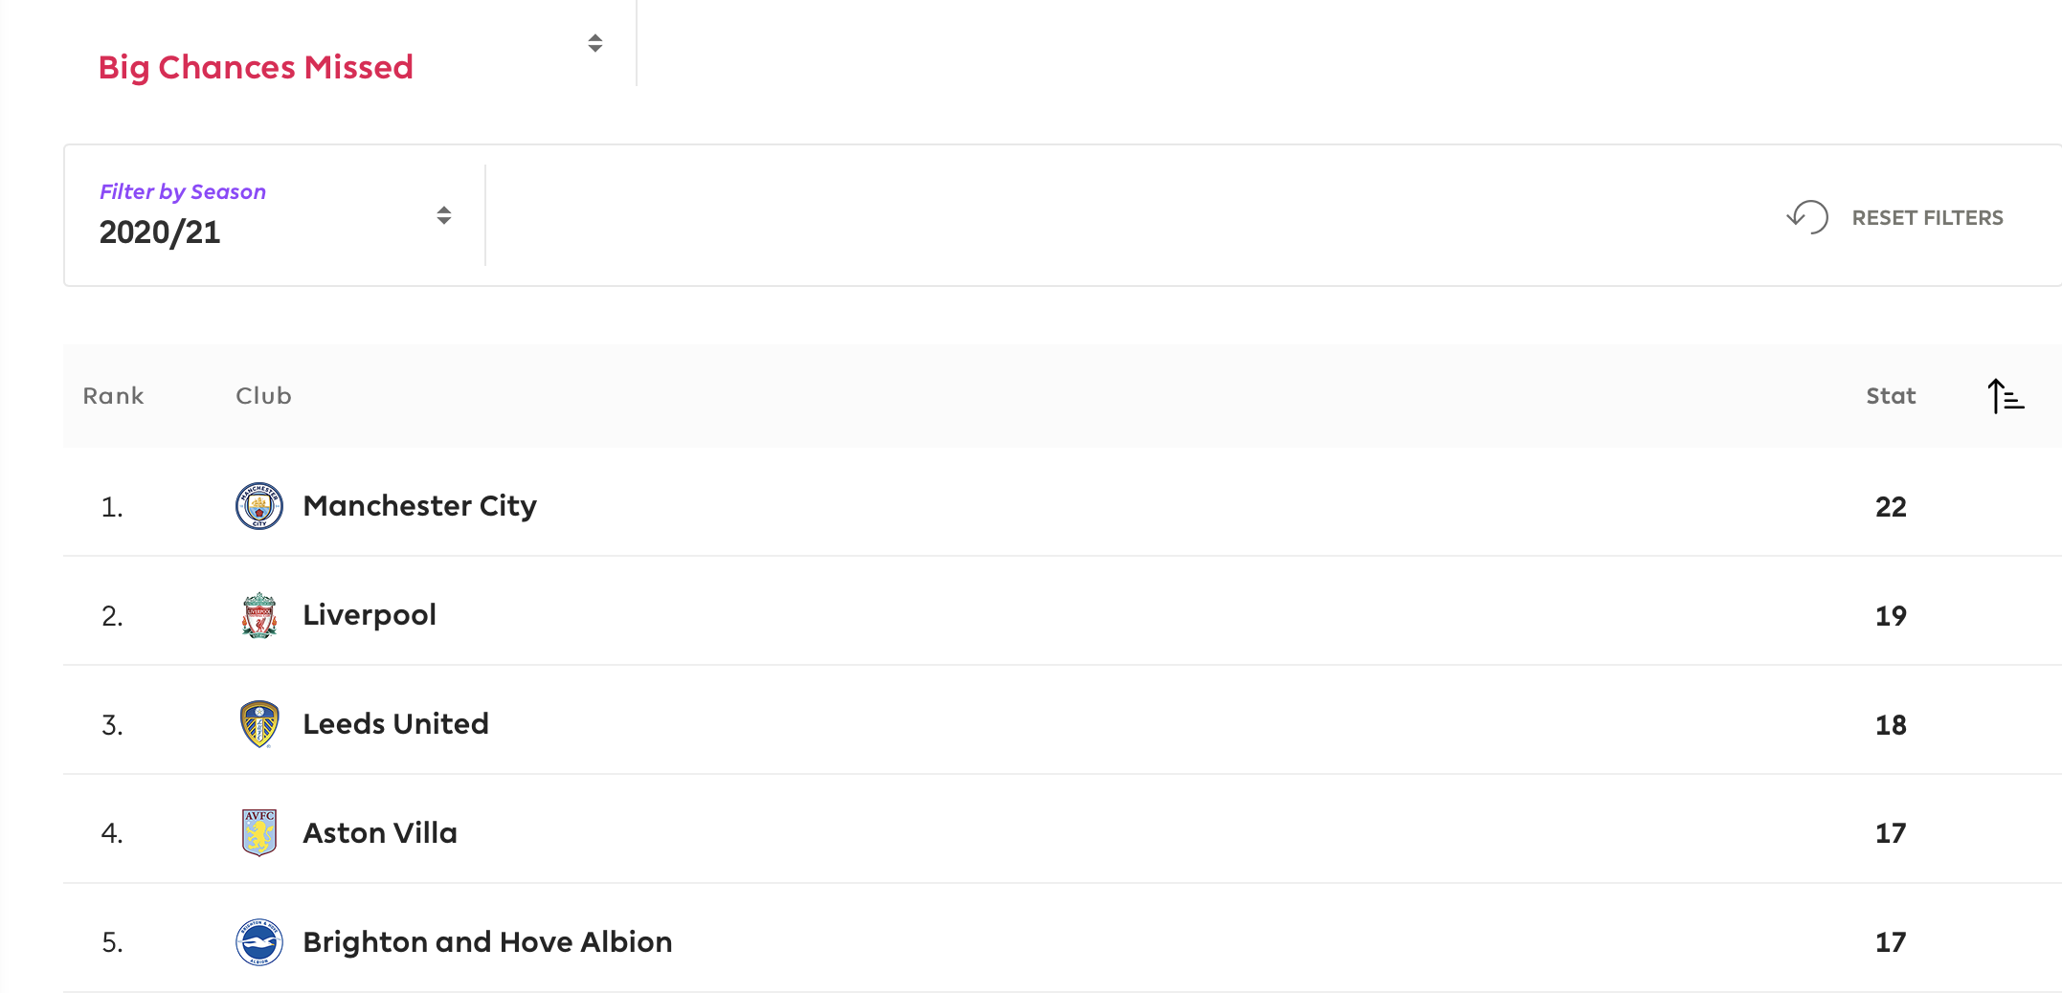
Task: Open the Leeds United club page
Action: 395,724
